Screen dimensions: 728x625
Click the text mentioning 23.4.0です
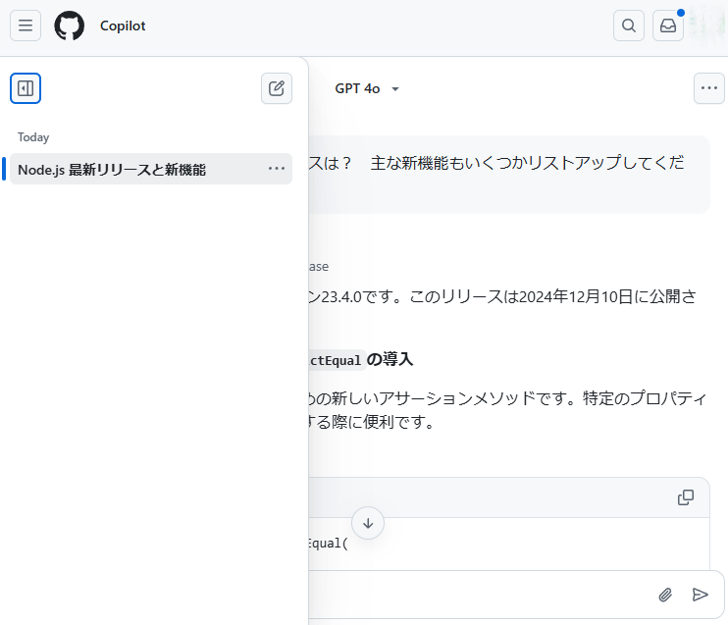coord(502,296)
